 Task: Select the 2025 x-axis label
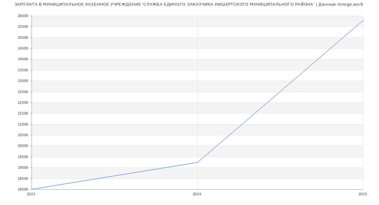tap(362, 194)
